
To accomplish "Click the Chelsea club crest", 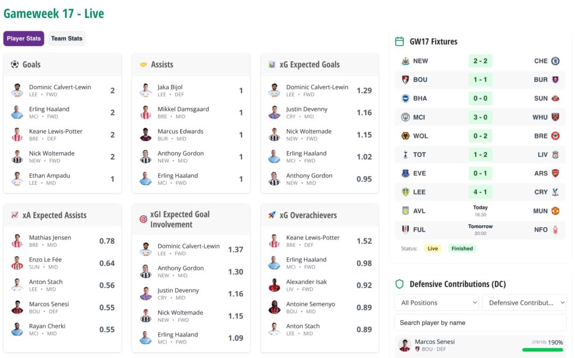I will coord(555,61).
